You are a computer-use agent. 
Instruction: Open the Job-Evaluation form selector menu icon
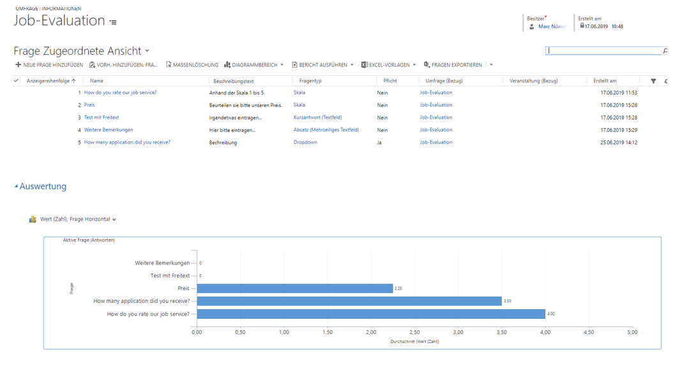113,22
